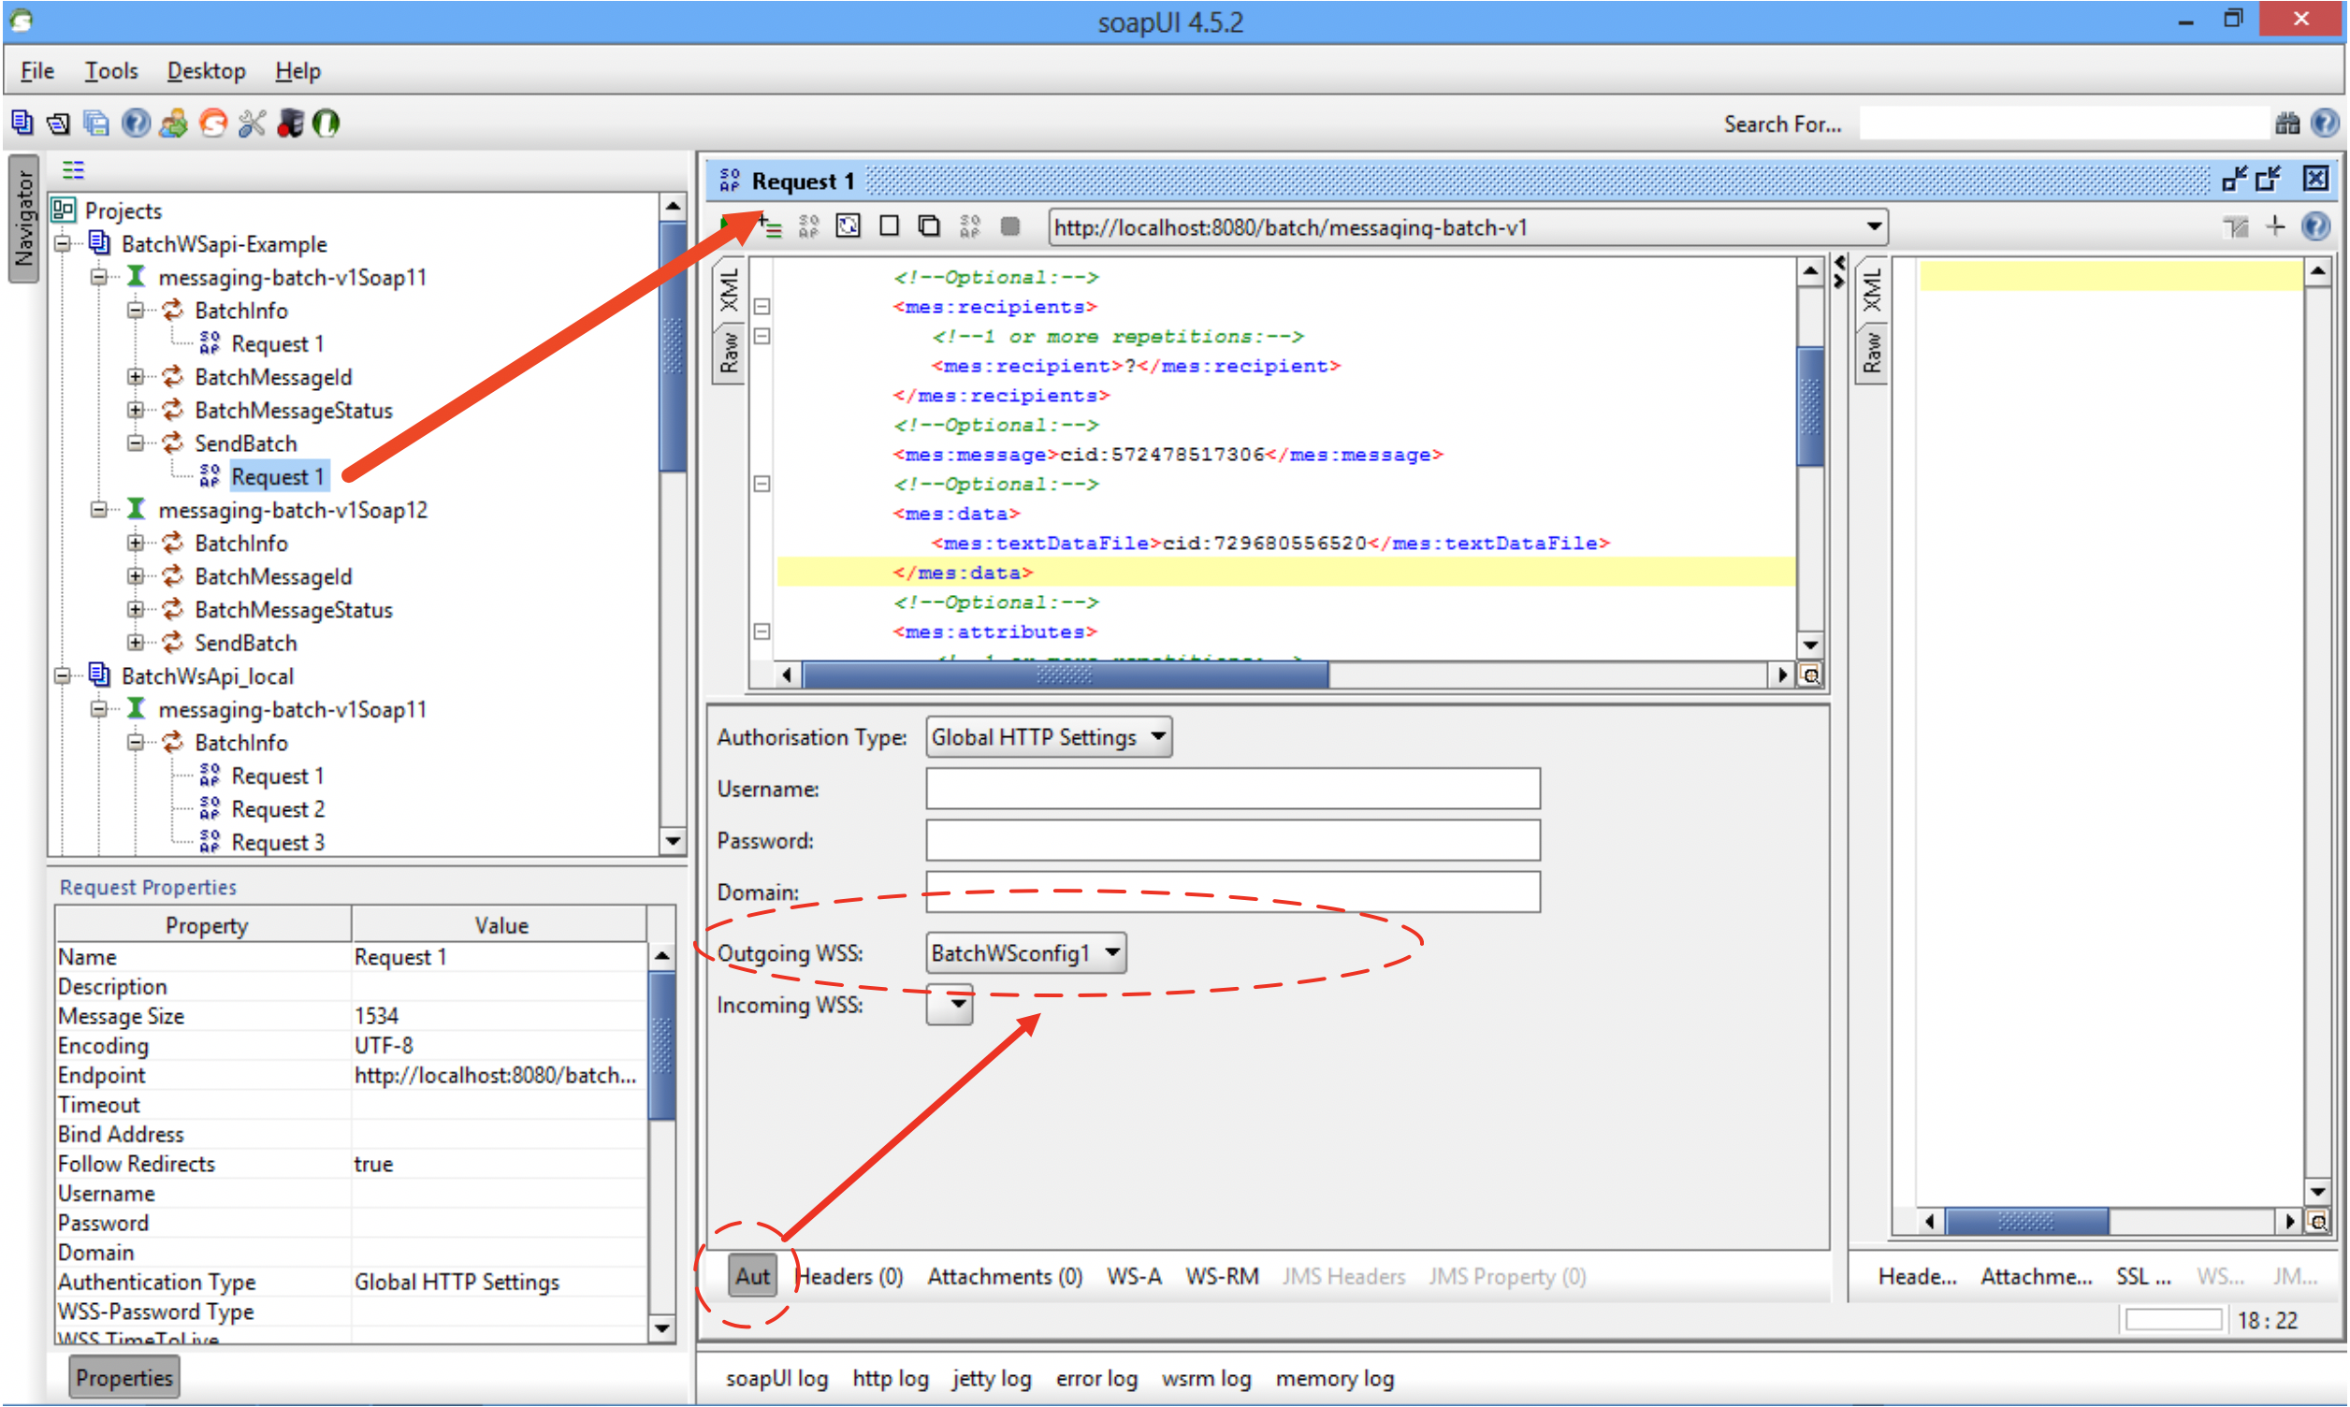Fold the mes:attributes element in the XML editor
The image size is (2350, 1407).
pos(762,632)
